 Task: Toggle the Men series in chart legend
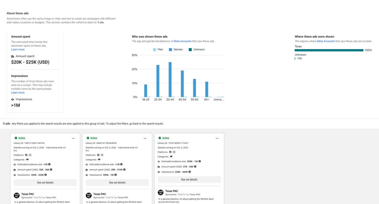(158, 50)
